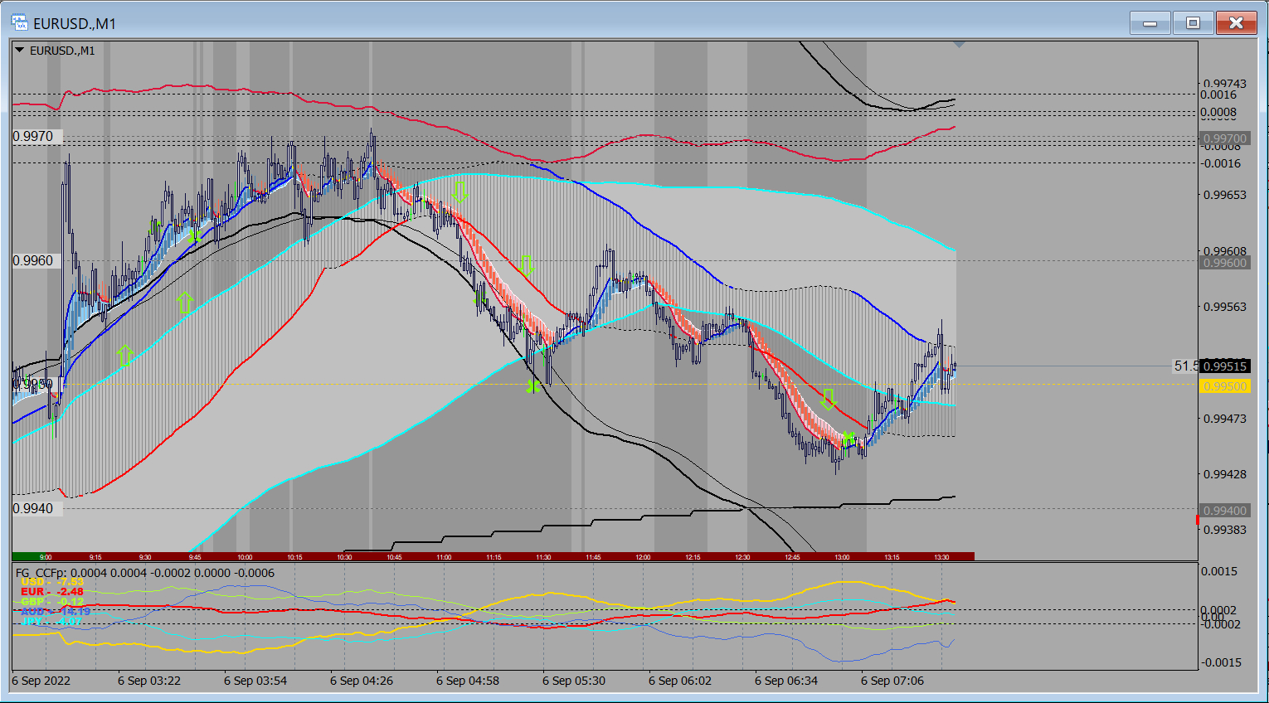Click the EURUSD chart icon in the title bar

[20, 23]
